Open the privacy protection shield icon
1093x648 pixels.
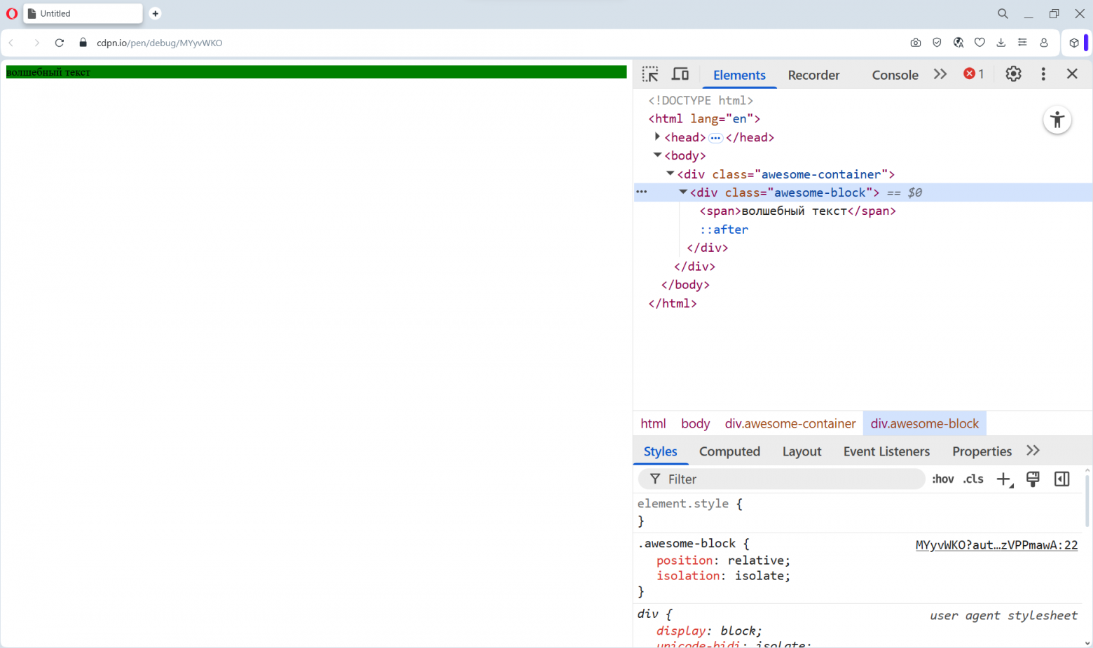(937, 43)
